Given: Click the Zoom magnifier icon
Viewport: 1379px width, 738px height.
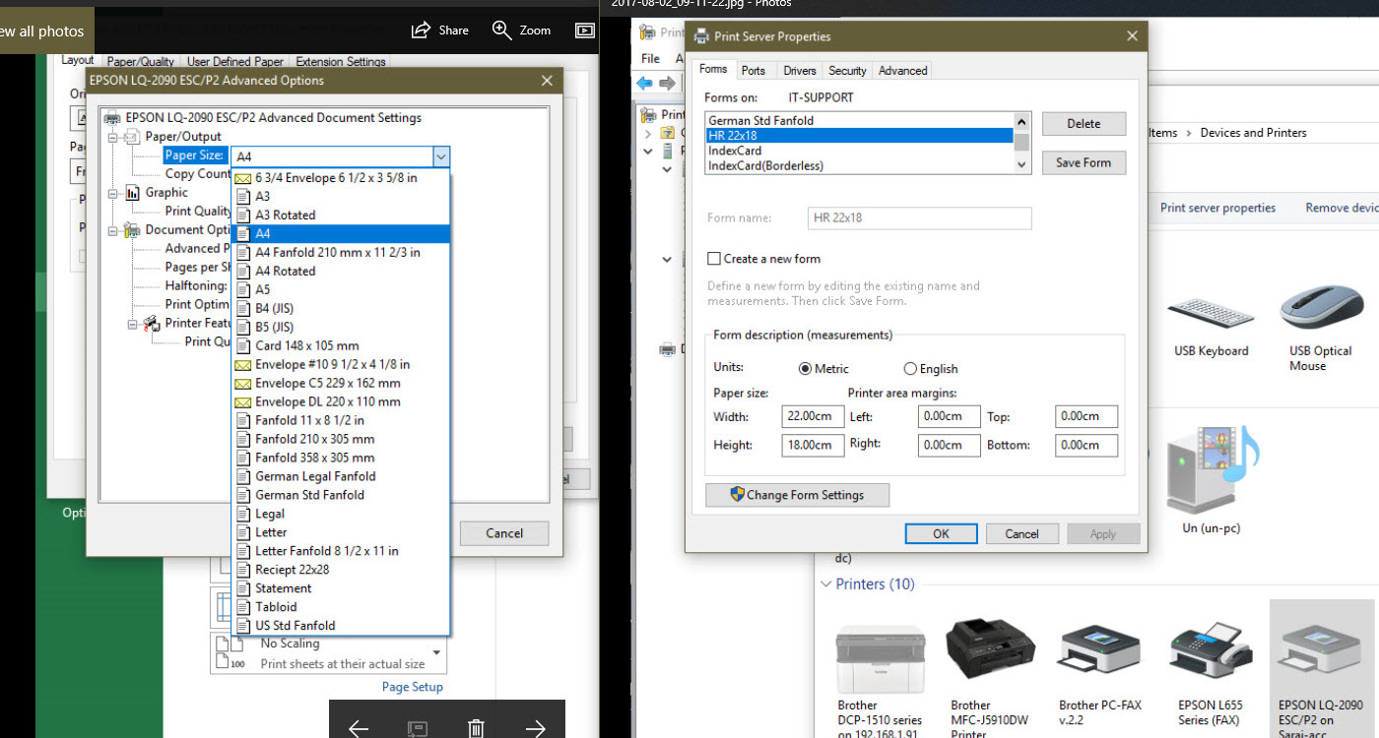Looking at the screenshot, I should pos(502,30).
